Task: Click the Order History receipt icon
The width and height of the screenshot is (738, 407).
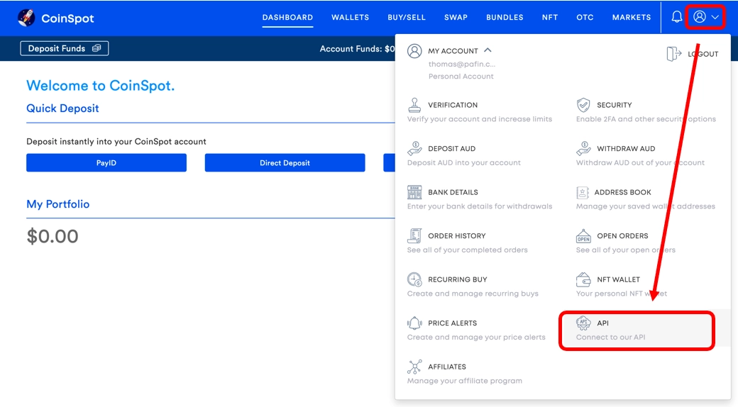Action: [x=414, y=235]
